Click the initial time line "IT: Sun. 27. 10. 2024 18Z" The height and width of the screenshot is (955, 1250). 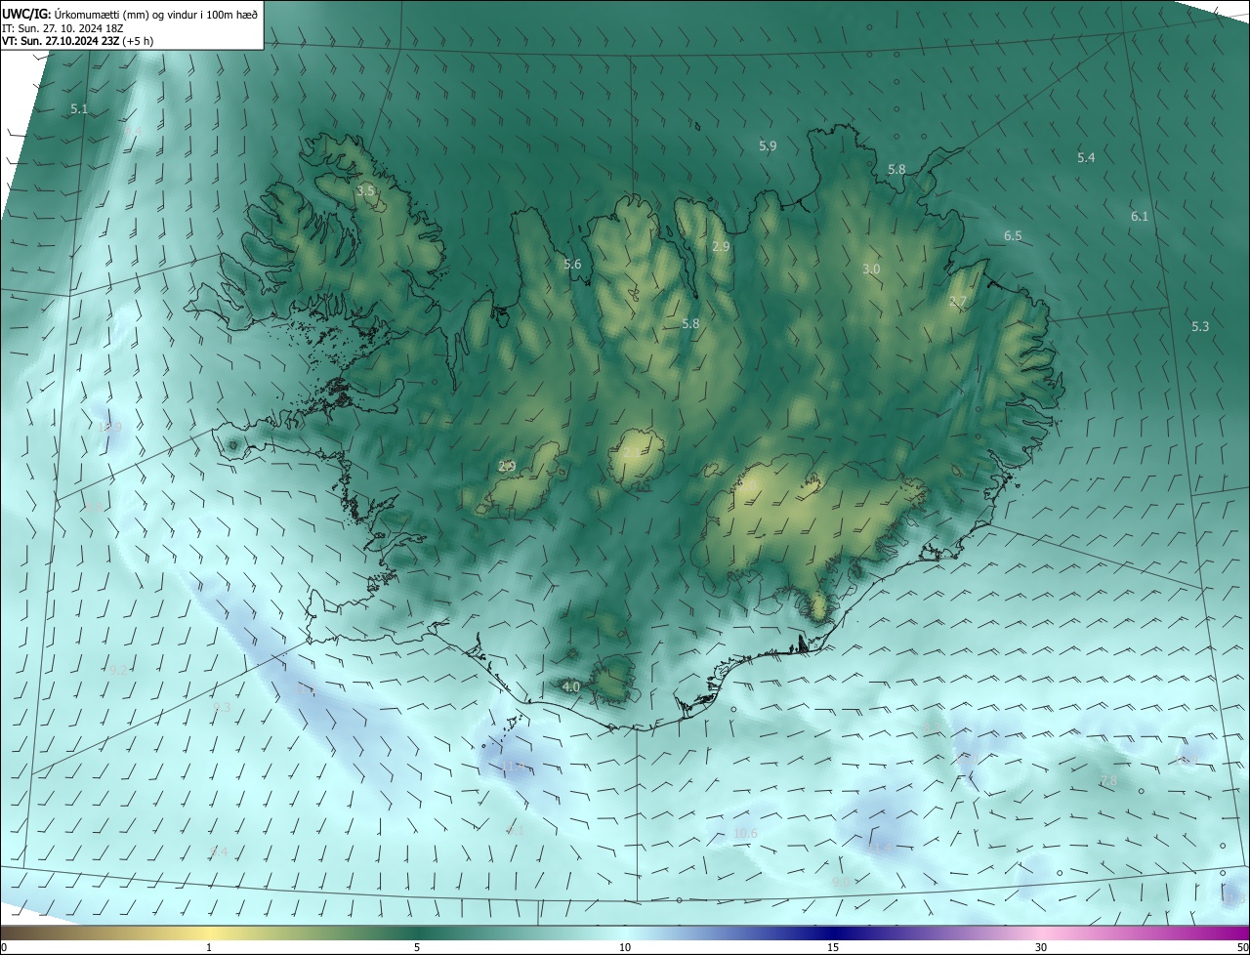[62, 27]
